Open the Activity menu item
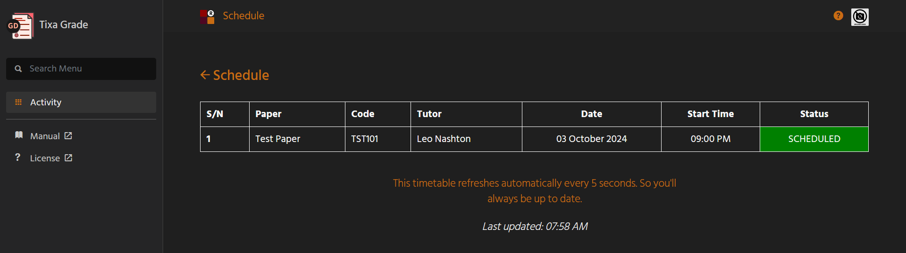 pyautogui.click(x=81, y=102)
